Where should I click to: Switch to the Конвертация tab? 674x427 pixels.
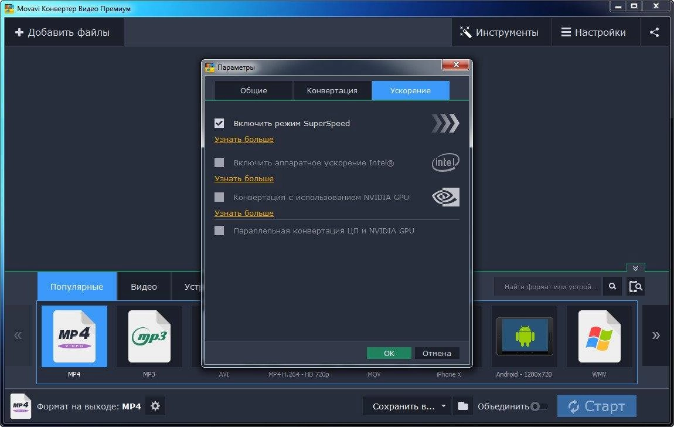(332, 90)
